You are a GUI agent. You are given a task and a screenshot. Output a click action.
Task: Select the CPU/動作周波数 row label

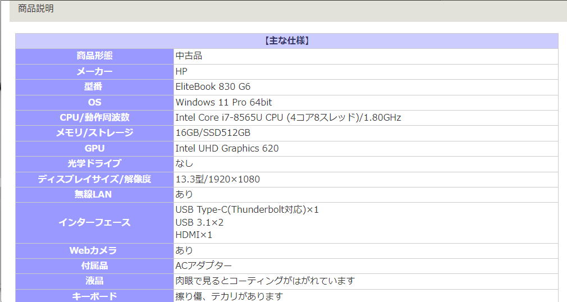(95, 117)
